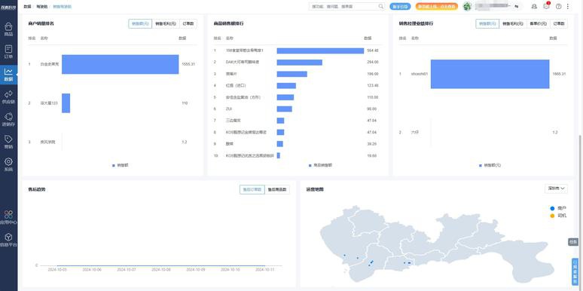
Task: Click the second breadcrumb item 驾驶舱
Action: click(x=42, y=7)
